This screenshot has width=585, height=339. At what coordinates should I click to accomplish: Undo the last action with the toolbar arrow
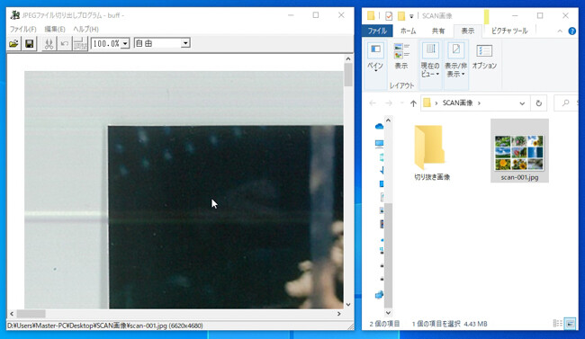point(64,44)
